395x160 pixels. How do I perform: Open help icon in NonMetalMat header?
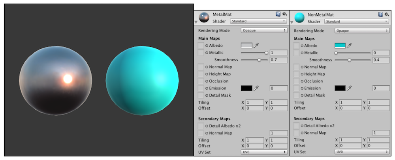[x=381, y=15]
